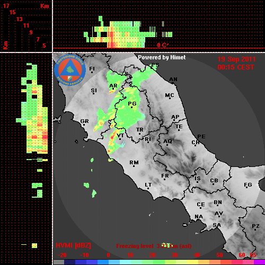Image resolution: width=265 pixels, height=265 pixels.
Task: Click the blue 0 dBZ color swatch
Action: click(103, 262)
